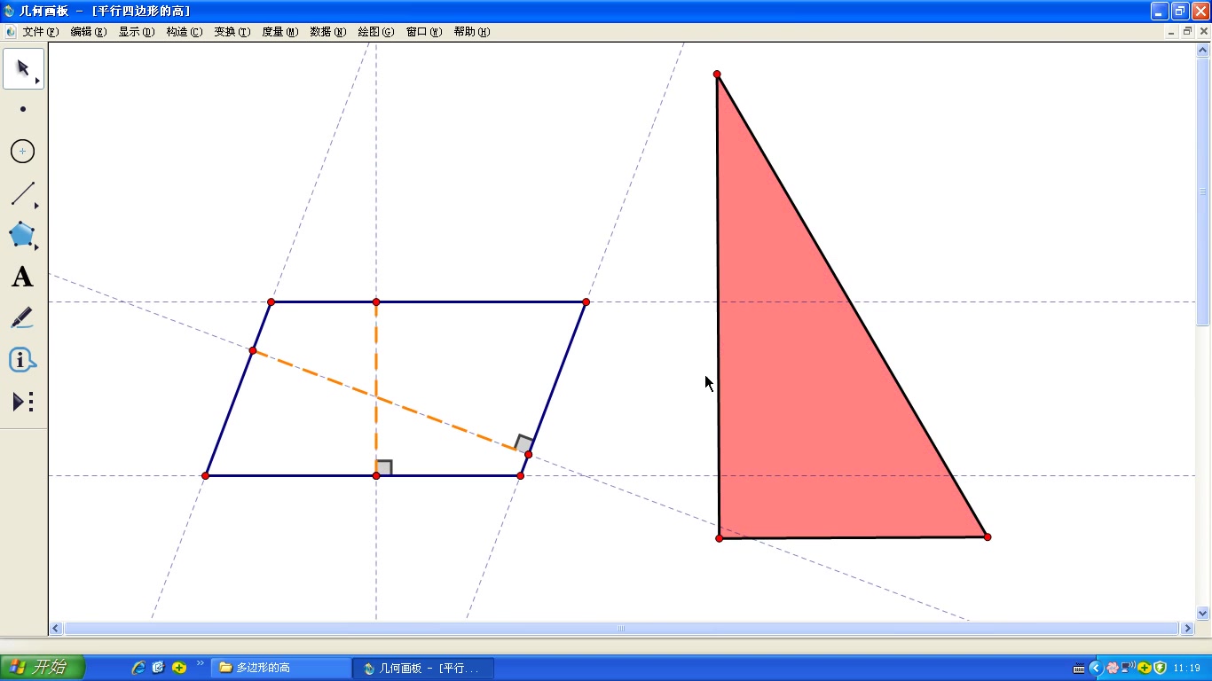Click the horizontal scrollbar right arrow

[x=1188, y=629]
